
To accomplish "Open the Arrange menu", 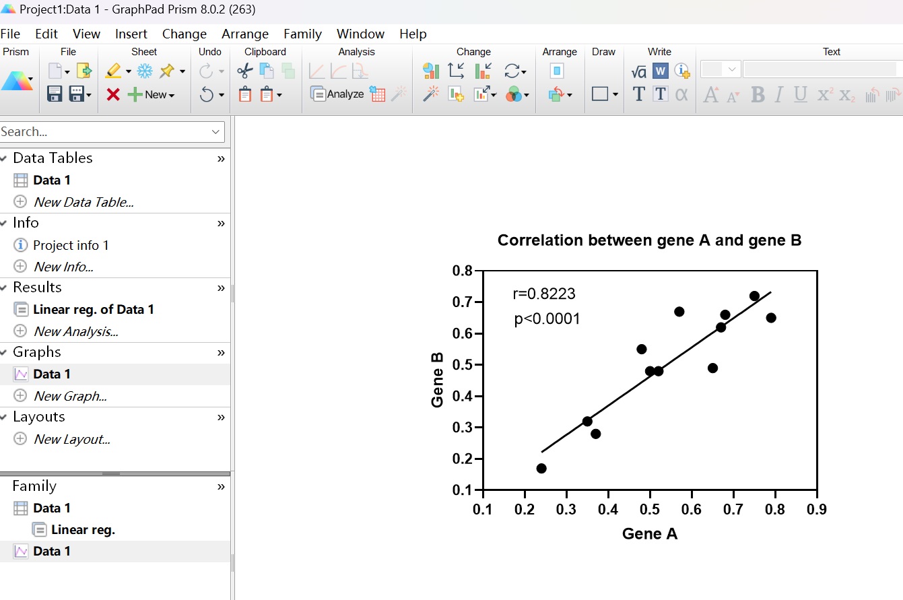I will pos(245,34).
